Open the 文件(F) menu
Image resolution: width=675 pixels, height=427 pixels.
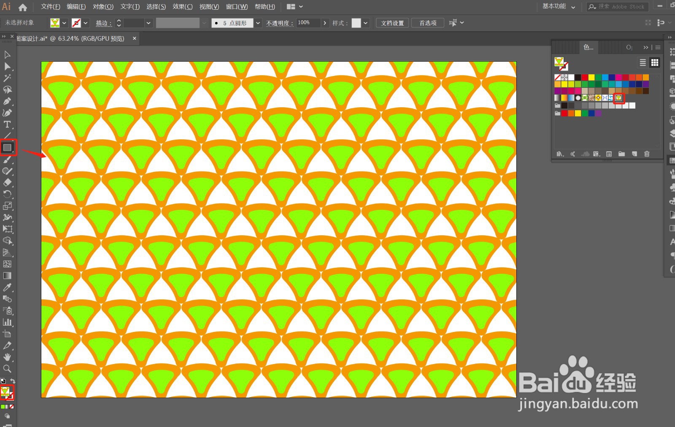click(x=51, y=7)
